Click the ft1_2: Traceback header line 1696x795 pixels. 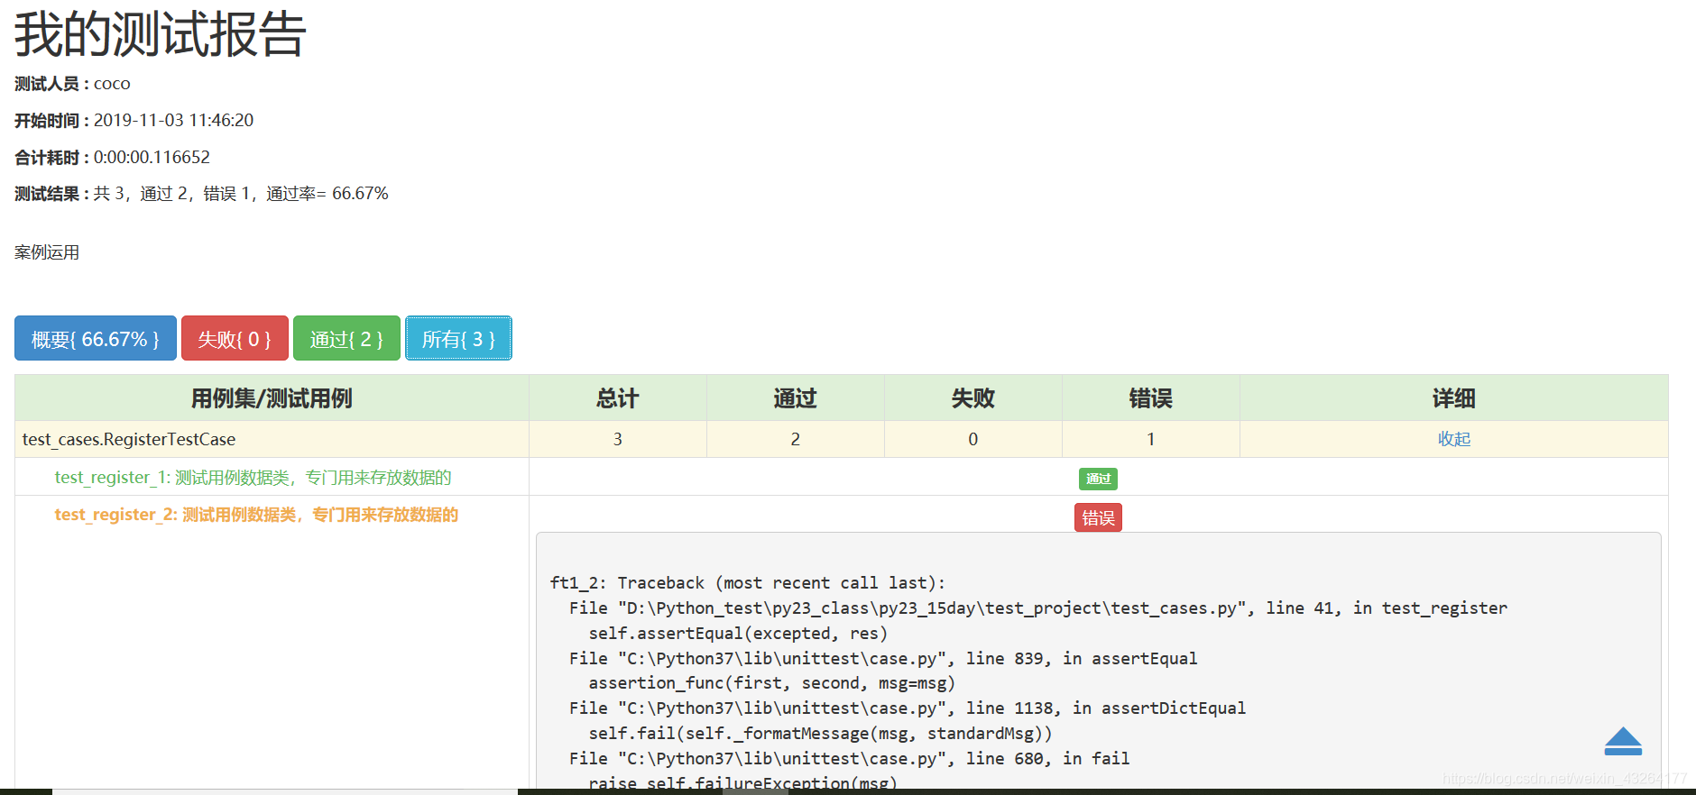[748, 583]
